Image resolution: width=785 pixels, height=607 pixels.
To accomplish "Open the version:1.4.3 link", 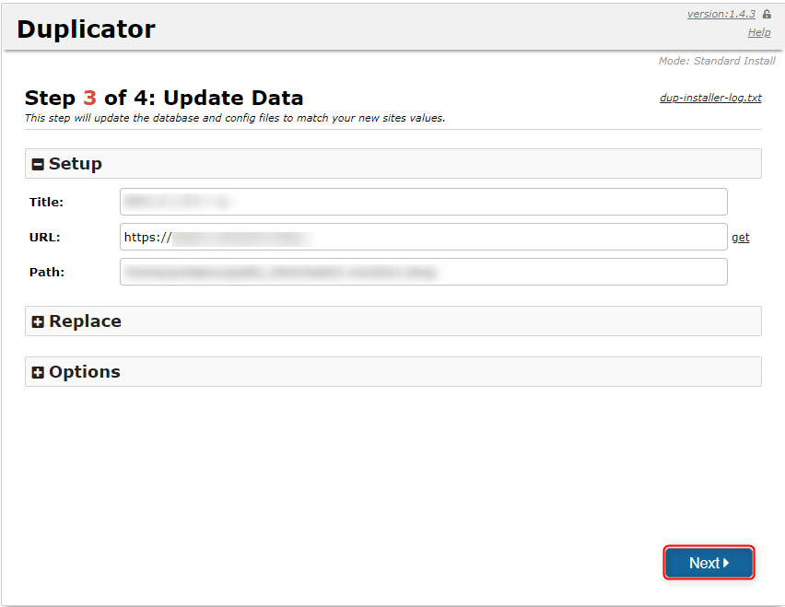I will 721,14.
